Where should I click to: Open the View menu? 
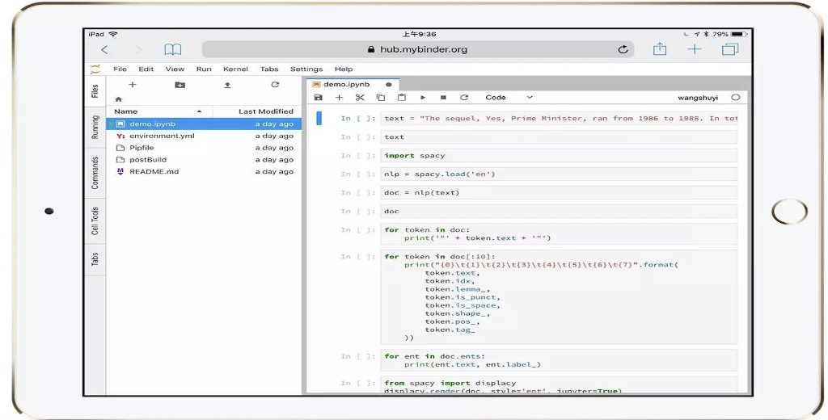[x=175, y=69]
